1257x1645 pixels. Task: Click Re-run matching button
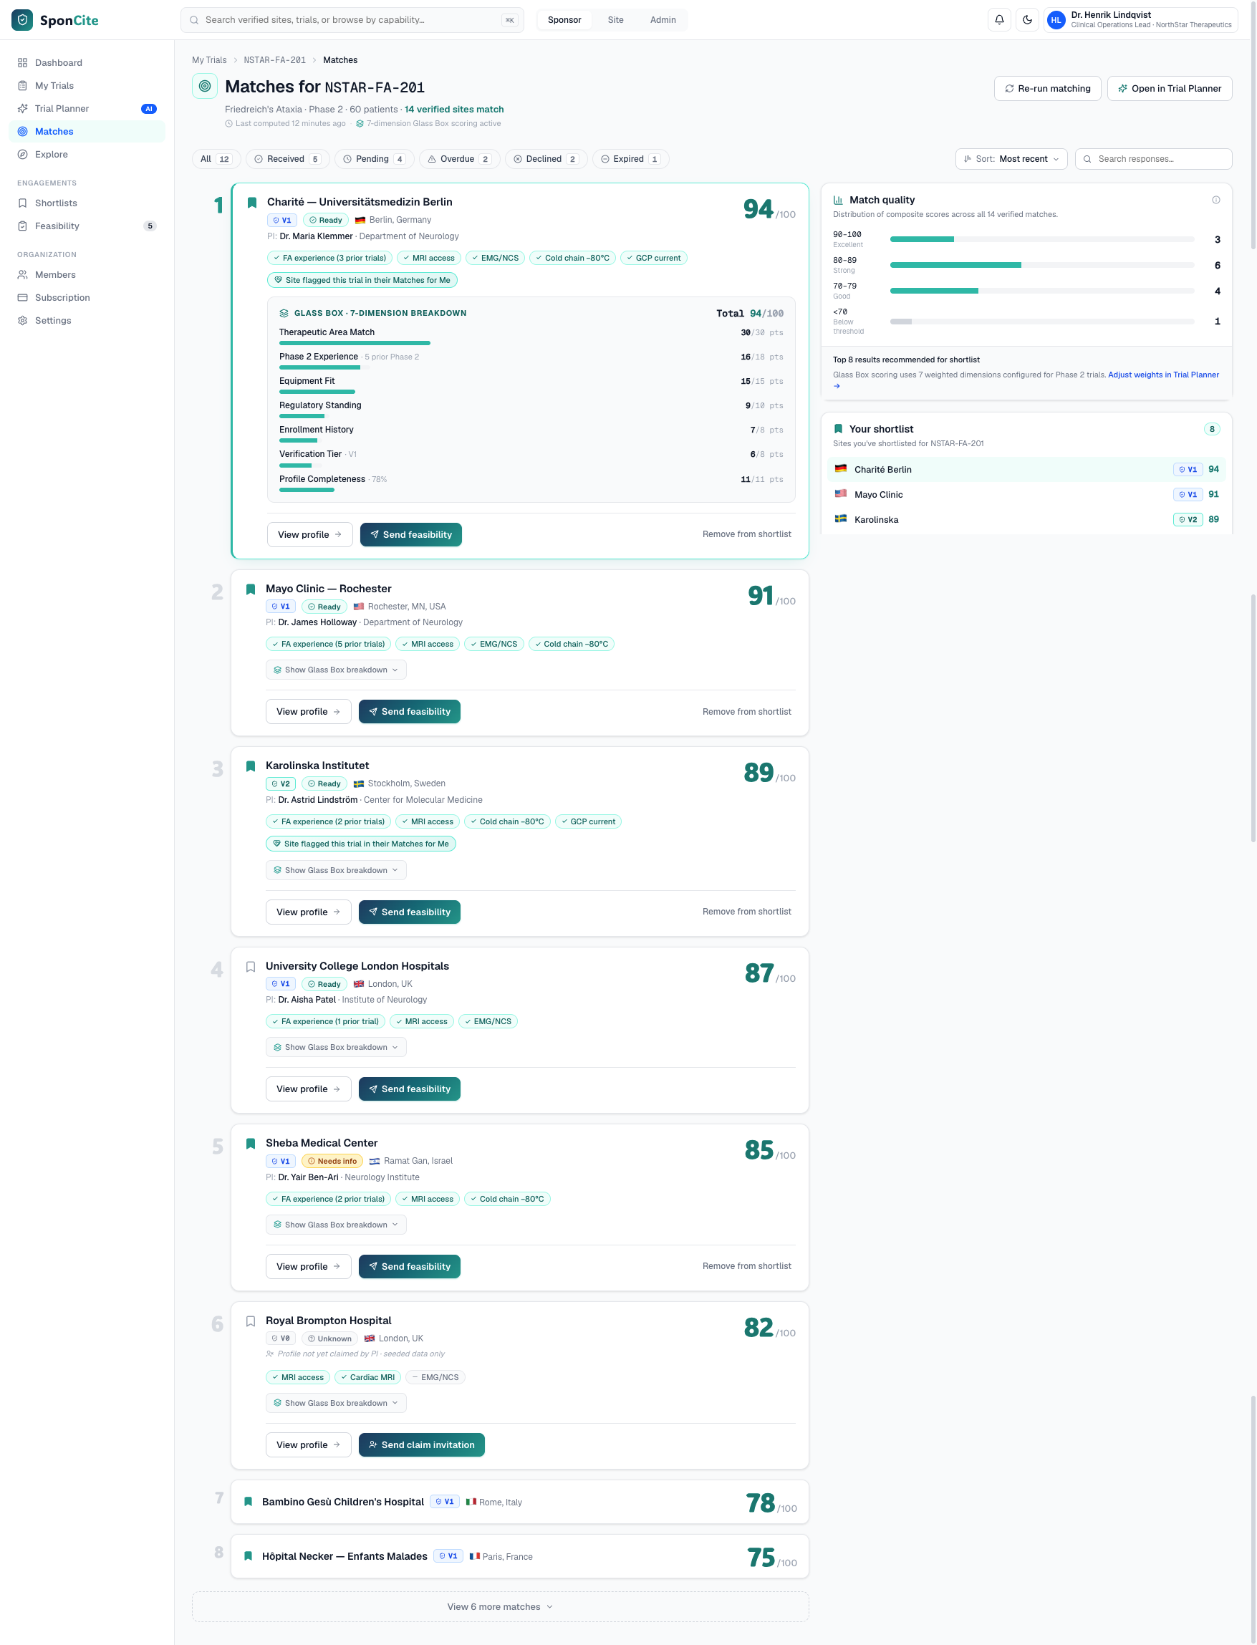1046,88
